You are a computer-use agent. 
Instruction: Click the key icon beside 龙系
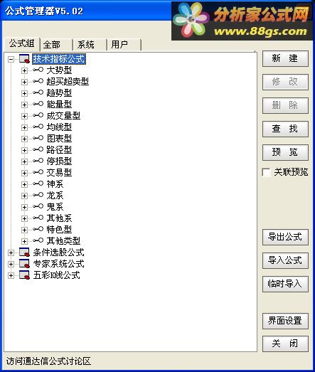coord(38,195)
